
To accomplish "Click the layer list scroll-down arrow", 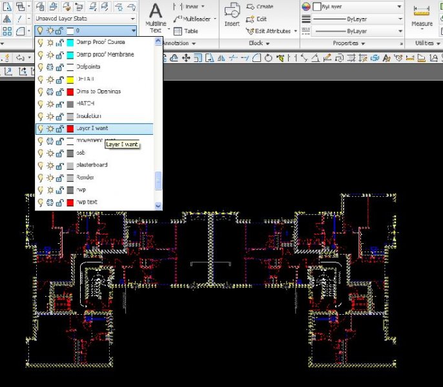I will [x=158, y=206].
